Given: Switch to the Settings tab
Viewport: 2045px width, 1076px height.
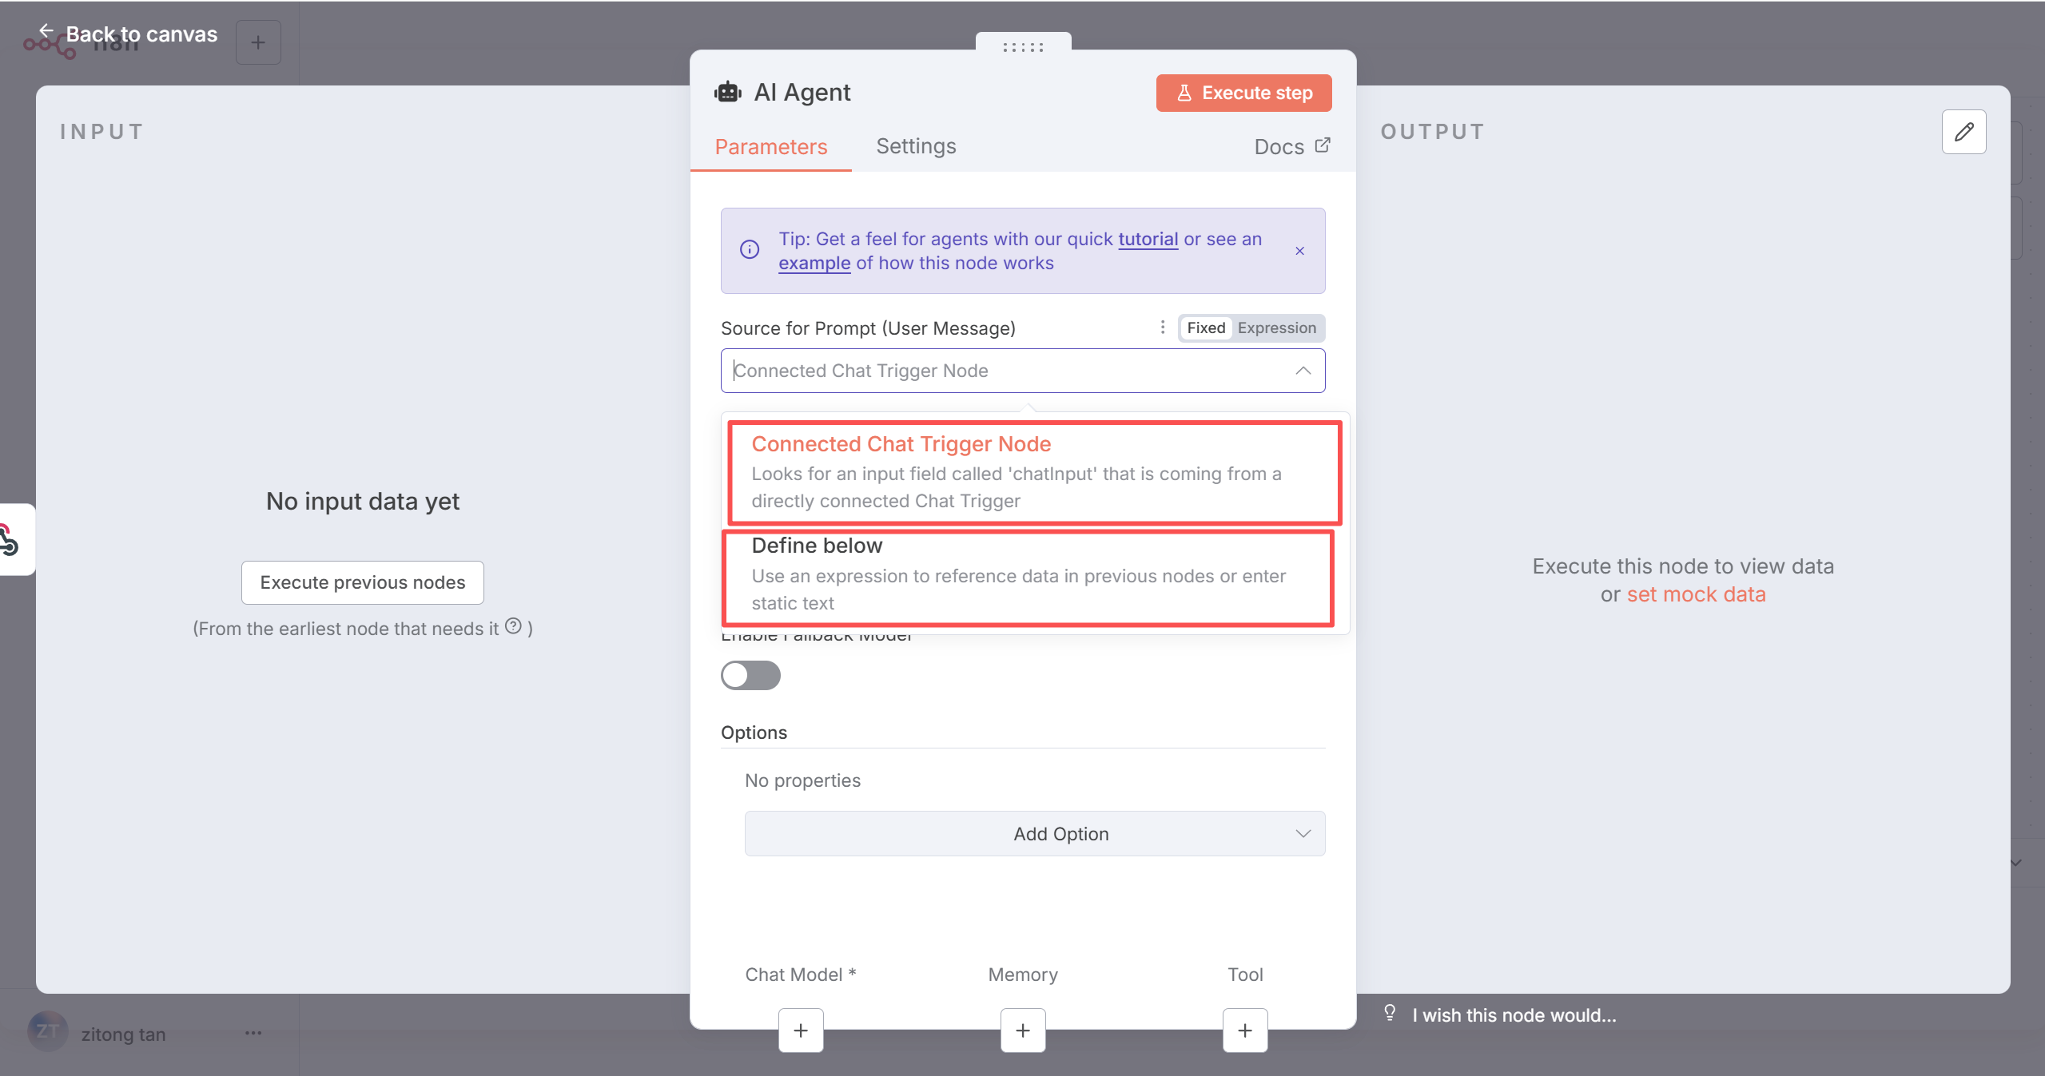Looking at the screenshot, I should click(x=916, y=146).
